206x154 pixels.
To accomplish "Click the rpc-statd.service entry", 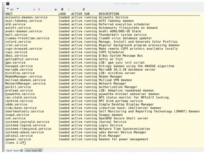I will 21,97.
